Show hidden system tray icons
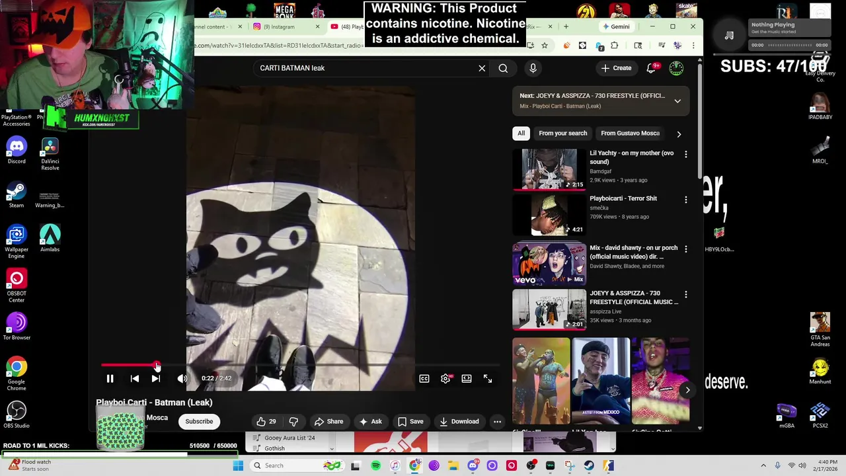Screen dimensions: 846x476 tap(763, 465)
